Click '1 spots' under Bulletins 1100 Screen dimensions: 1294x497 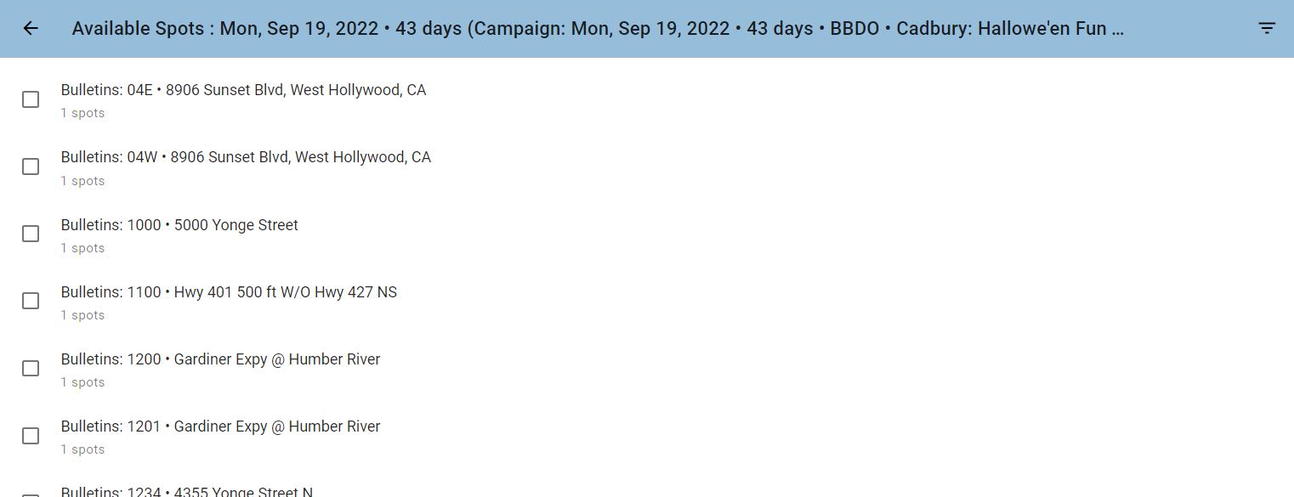click(x=82, y=315)
